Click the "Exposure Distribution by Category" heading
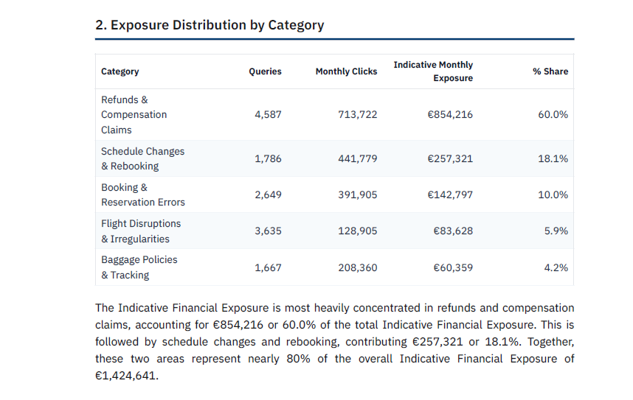Image resolution: width=633 pixels, height=400 pixels. click(x=210, y=25)
